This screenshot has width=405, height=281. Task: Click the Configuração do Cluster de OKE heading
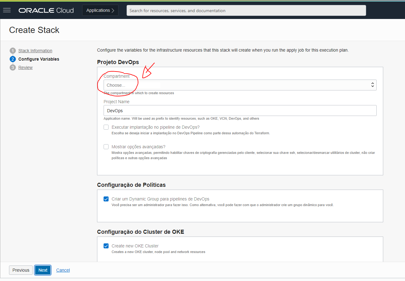point(141,232)
